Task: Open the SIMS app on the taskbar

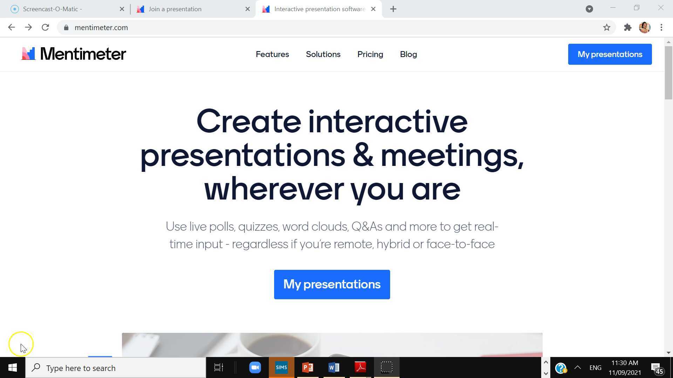Action: pos(281,367)
